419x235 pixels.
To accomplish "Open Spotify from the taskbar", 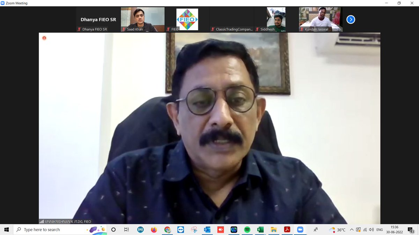I will 247,230.
